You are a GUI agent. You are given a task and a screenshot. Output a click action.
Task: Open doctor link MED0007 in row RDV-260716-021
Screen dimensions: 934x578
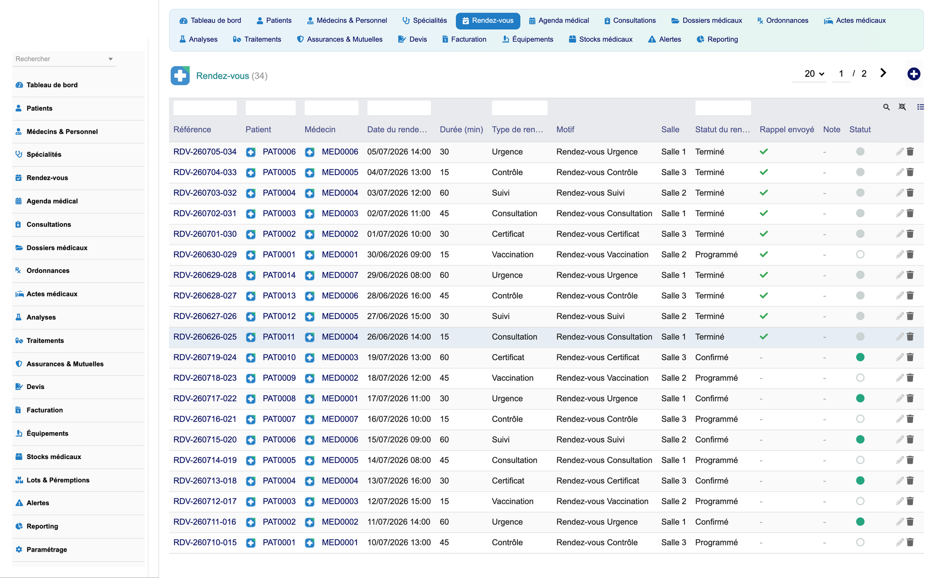(x=340, y=419)
